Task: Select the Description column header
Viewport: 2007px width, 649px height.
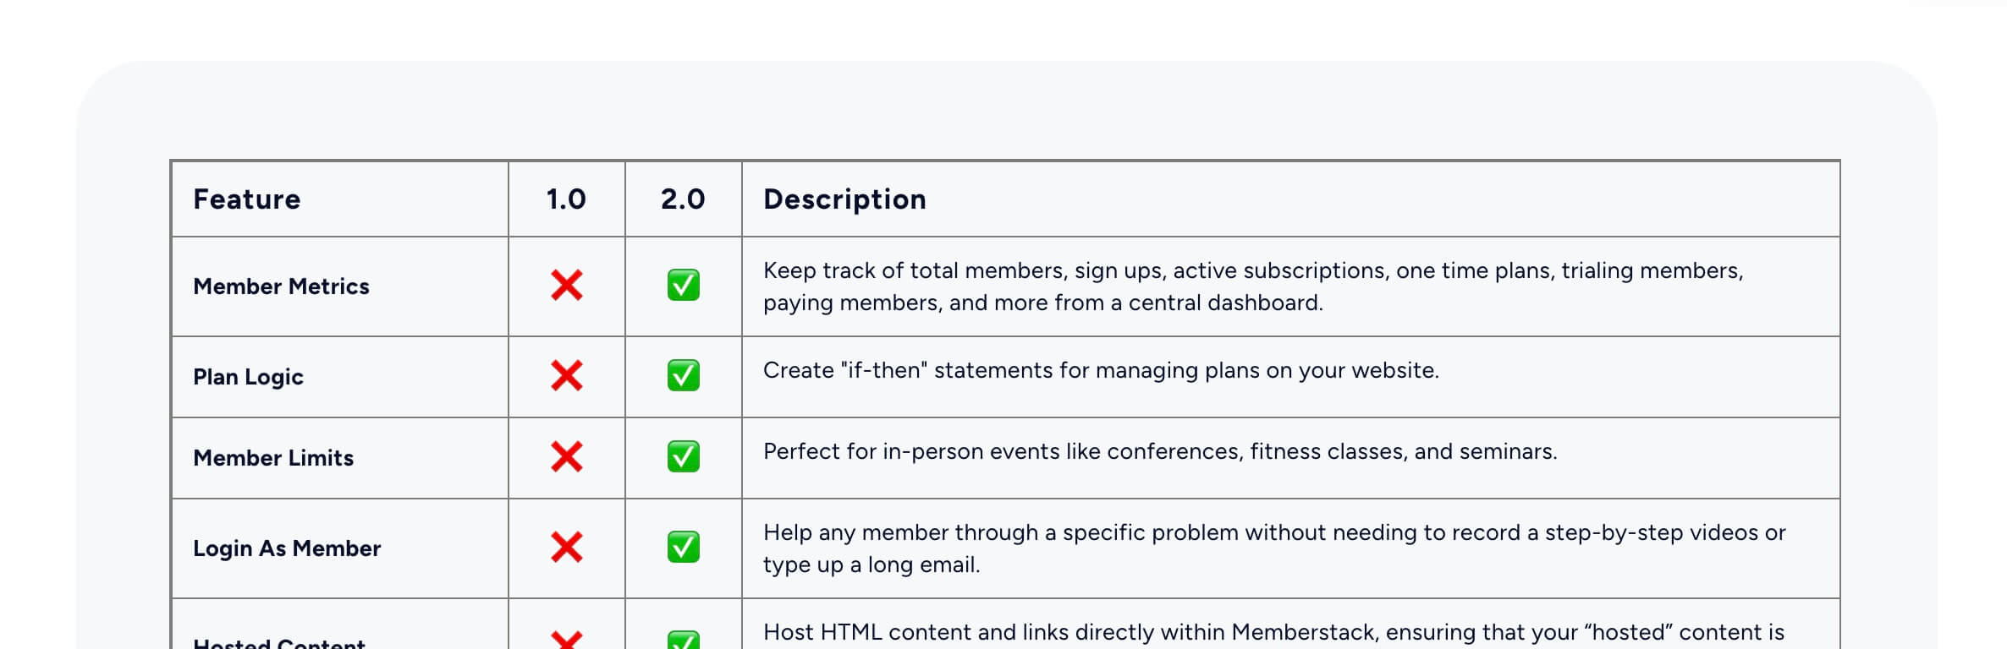Action: pos(844,199)
